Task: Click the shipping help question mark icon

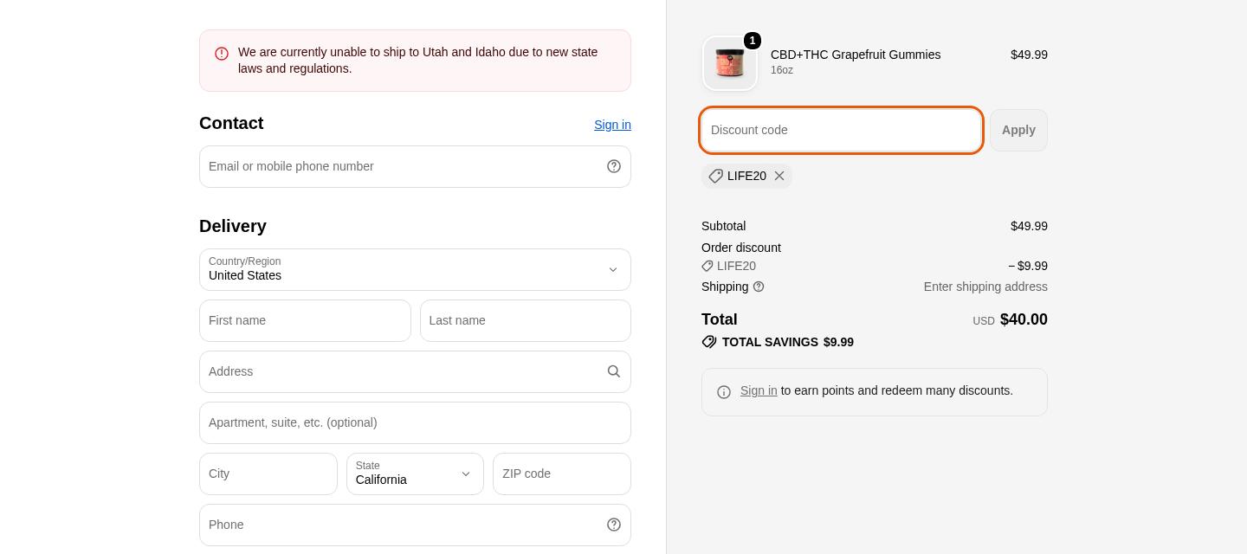Action: 759,287
